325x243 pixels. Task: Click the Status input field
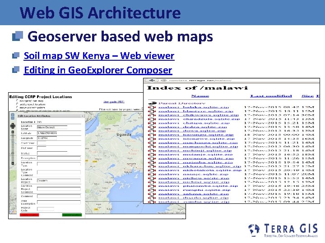[x=52, y=153]
